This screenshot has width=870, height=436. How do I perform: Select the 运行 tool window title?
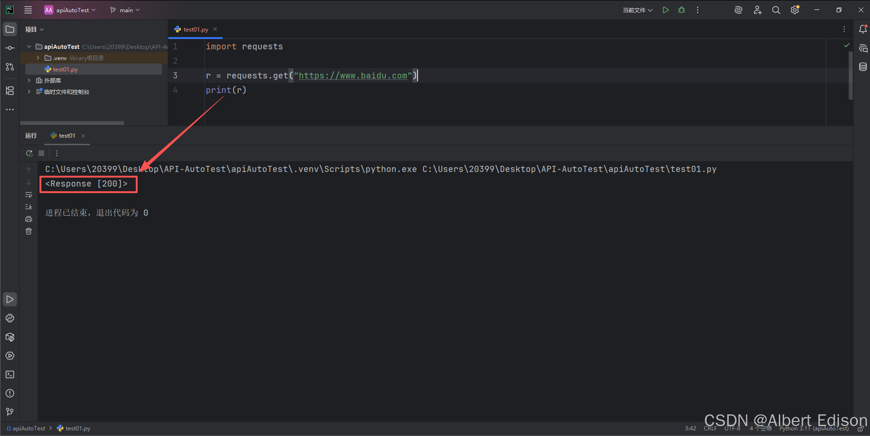pos(31,136)
